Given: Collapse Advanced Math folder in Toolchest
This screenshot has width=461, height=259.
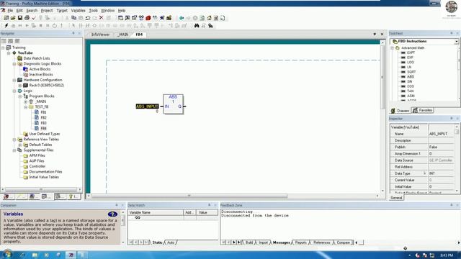Looking at the screenshot, I should click(x=392, y=48).
